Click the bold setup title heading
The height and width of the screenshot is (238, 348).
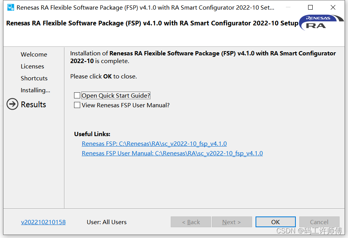point(152,23)
